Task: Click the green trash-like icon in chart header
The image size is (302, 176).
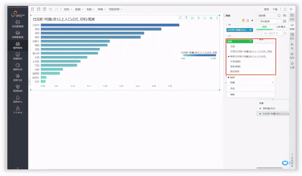Action: [x=211, y=18]
